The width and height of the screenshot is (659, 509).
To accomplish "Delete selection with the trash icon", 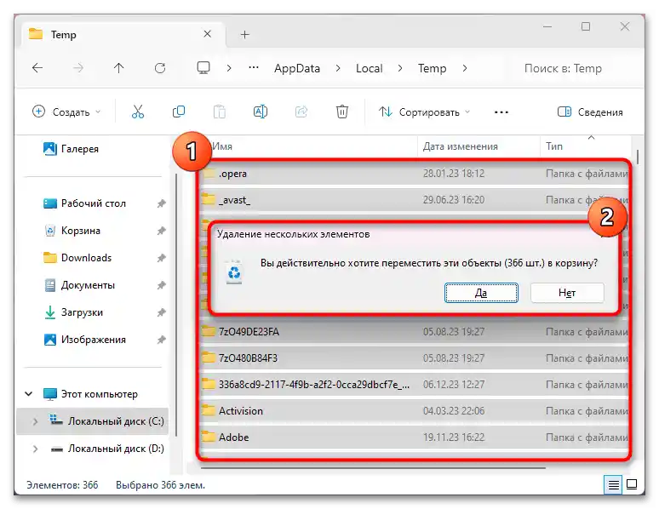I will 342,112.
